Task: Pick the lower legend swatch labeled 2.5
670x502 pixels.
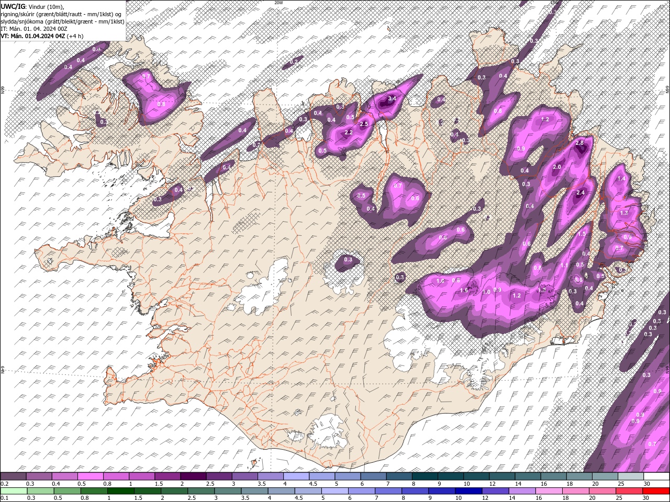Action: pyautogui.click(x=201, y=490)
